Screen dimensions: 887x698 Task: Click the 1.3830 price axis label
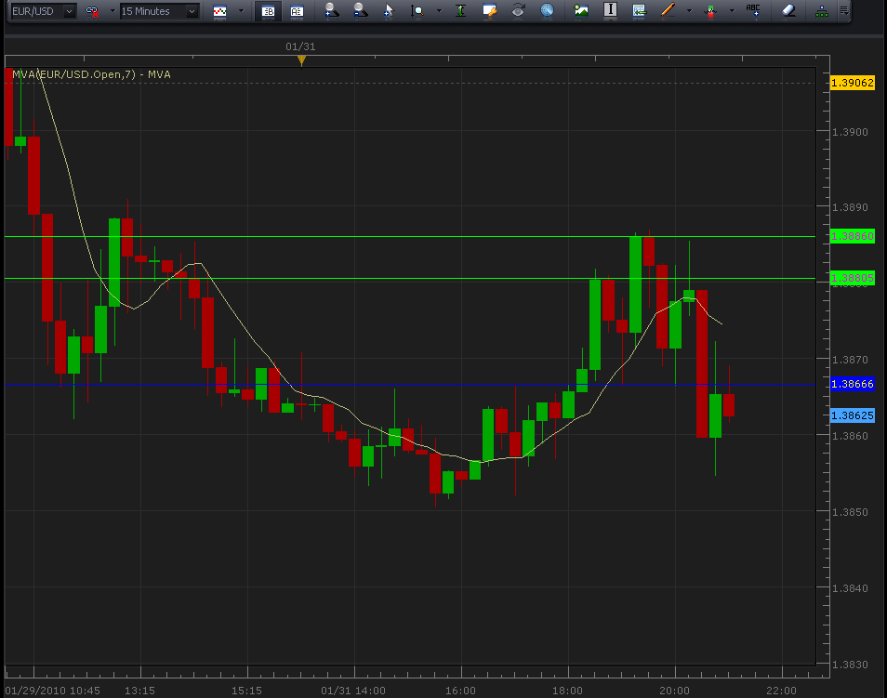coord(850,664)
